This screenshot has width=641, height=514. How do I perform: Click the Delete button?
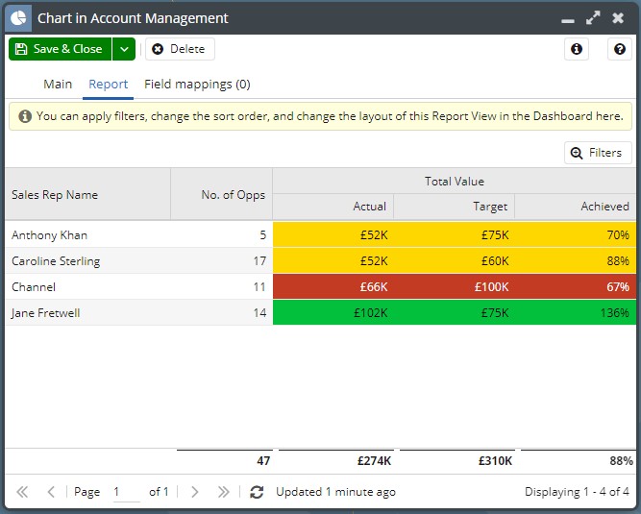click(180, 49)
